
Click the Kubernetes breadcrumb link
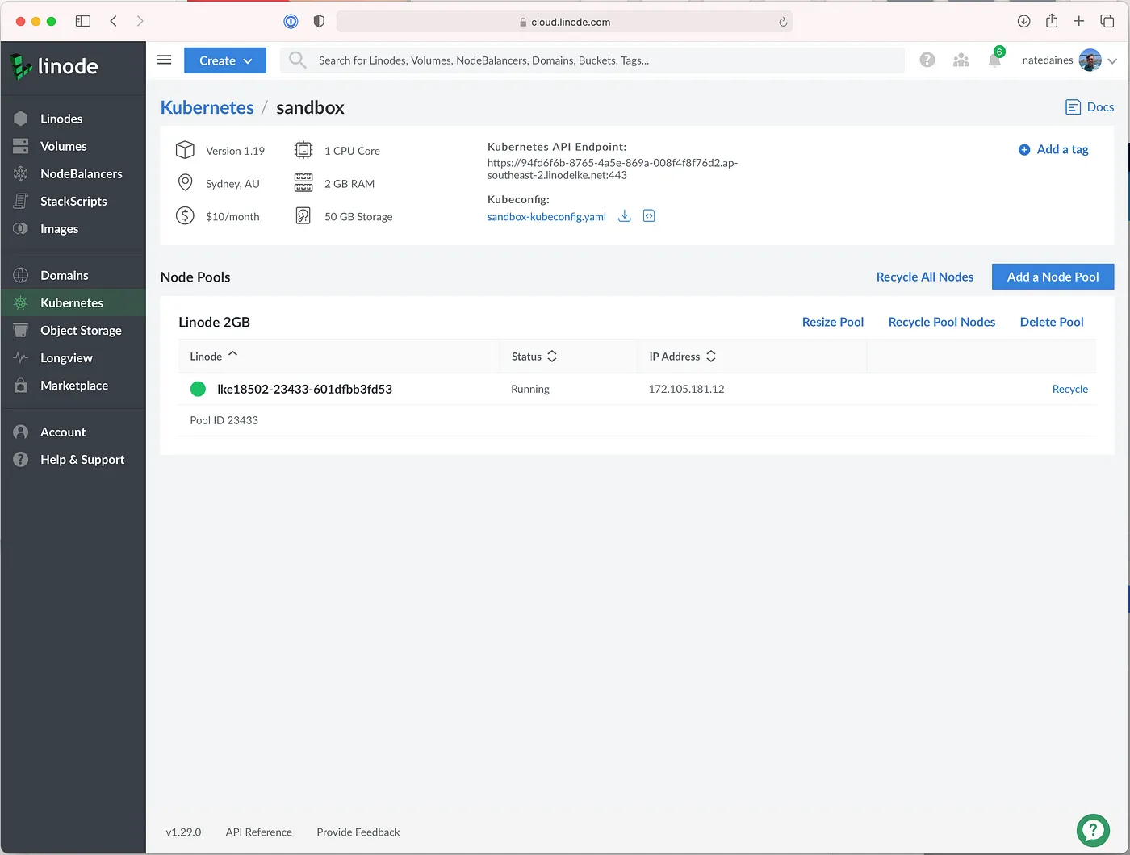pyautogui.click(x=207, y=107)
